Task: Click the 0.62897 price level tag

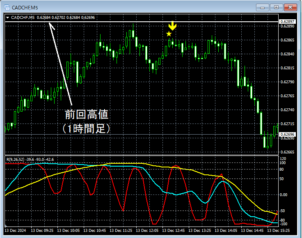Action: [x=287, y=22]
